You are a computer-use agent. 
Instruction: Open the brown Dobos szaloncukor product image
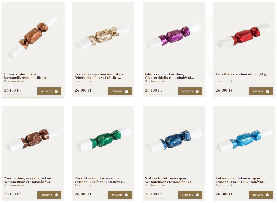coord(32,36)
